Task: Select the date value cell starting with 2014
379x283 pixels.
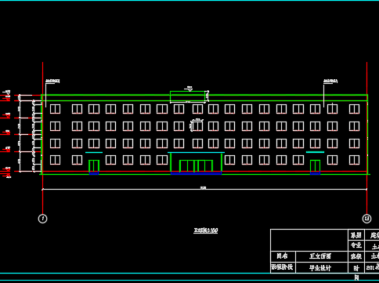Action: pos(372,268)
